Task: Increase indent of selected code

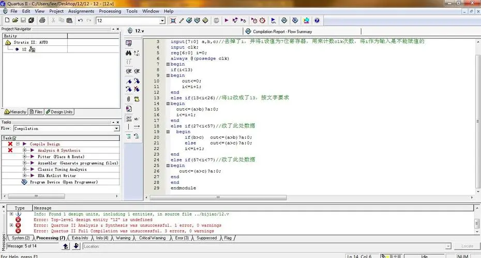Action: tap(129, 71)
